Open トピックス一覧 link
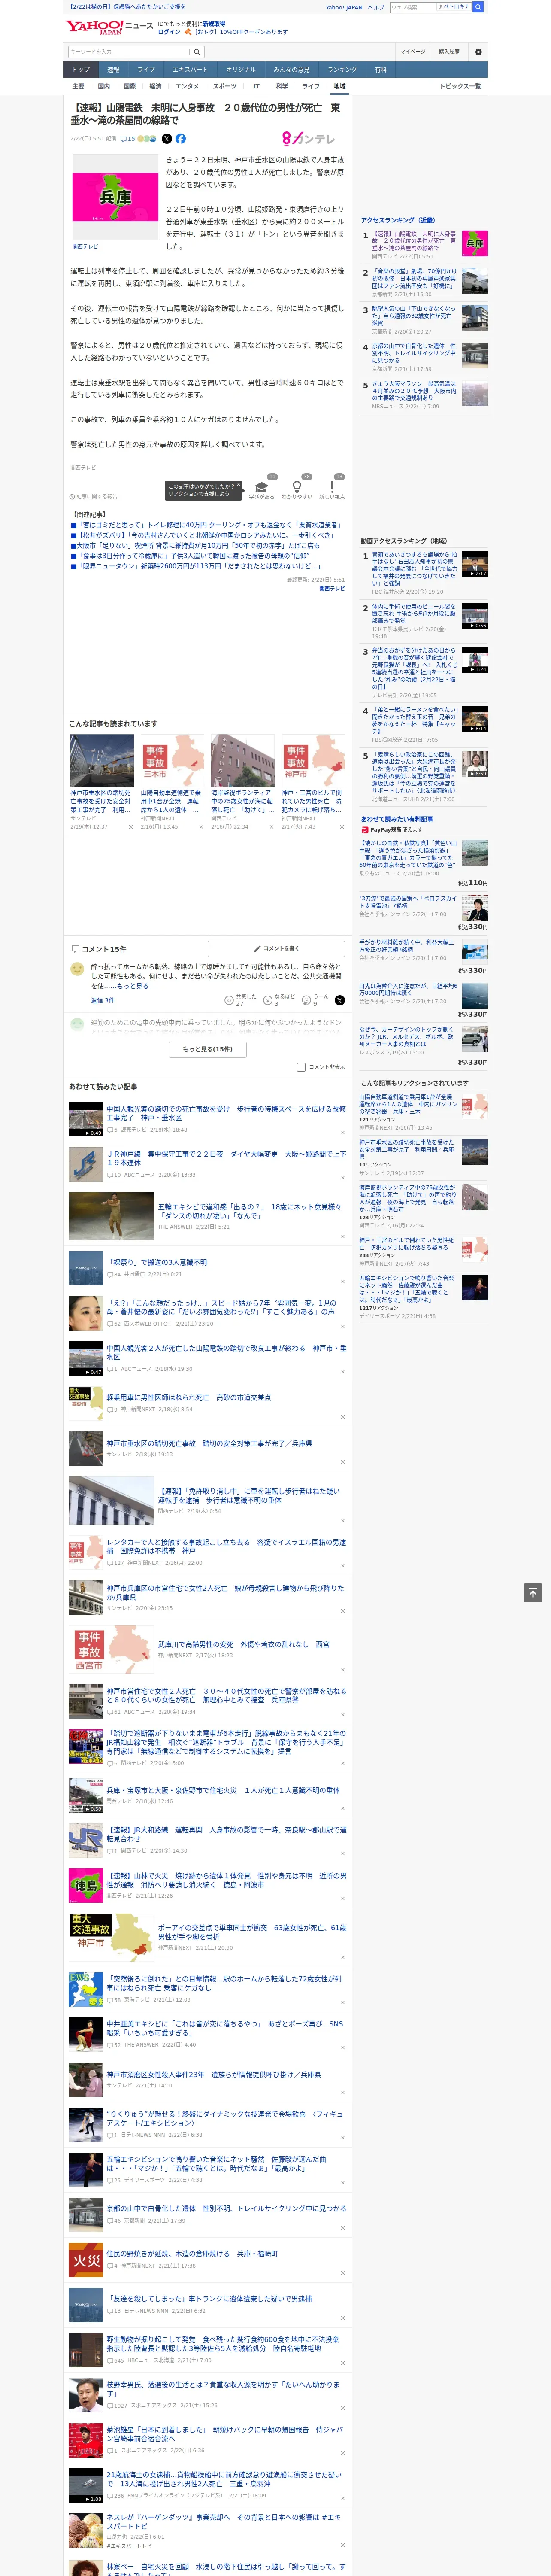Viewport: 551px width, 2576px height. 460,86
